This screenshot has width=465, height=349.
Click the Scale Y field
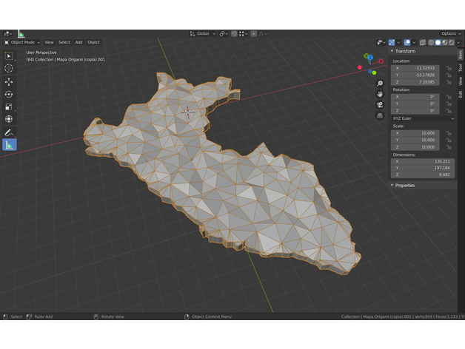pos(415,140)
